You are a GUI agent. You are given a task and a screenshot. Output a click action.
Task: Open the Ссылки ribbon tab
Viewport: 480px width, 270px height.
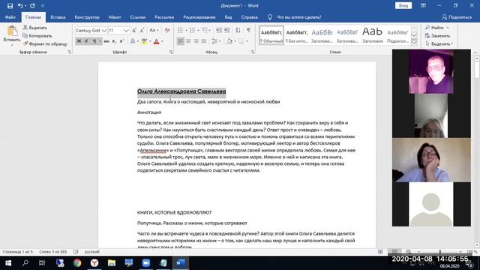pos(138,17)
